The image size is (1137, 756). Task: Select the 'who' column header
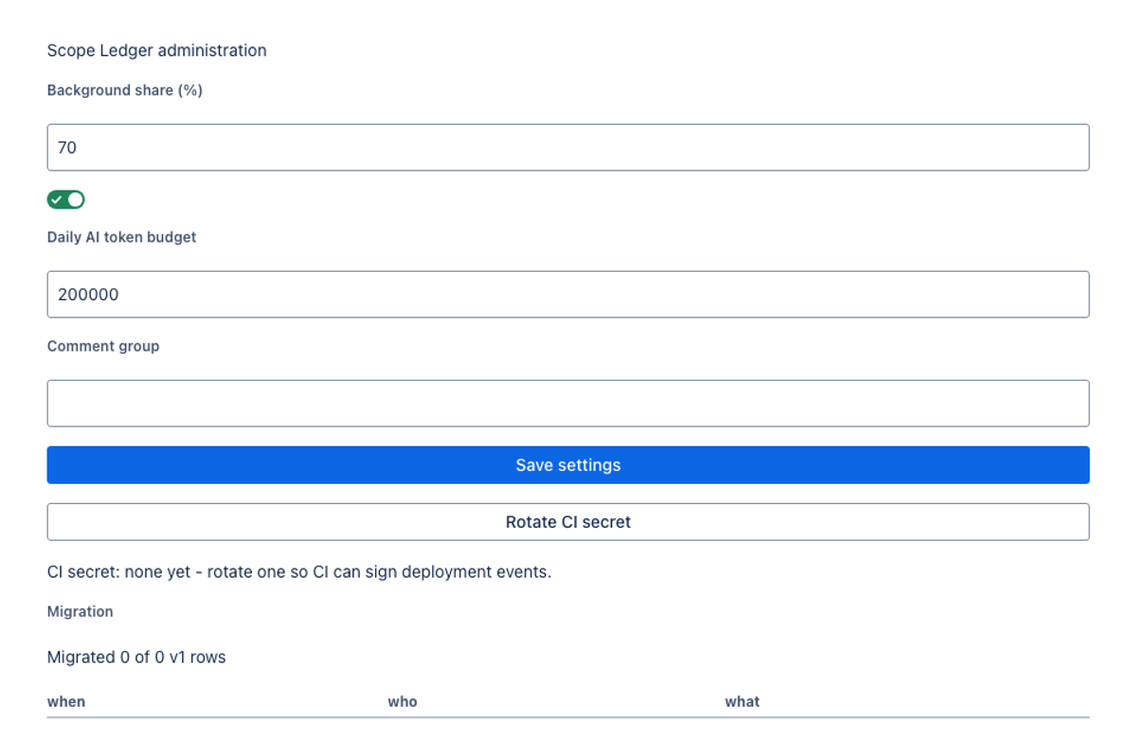pyautogui.click(x=403, y=702)
